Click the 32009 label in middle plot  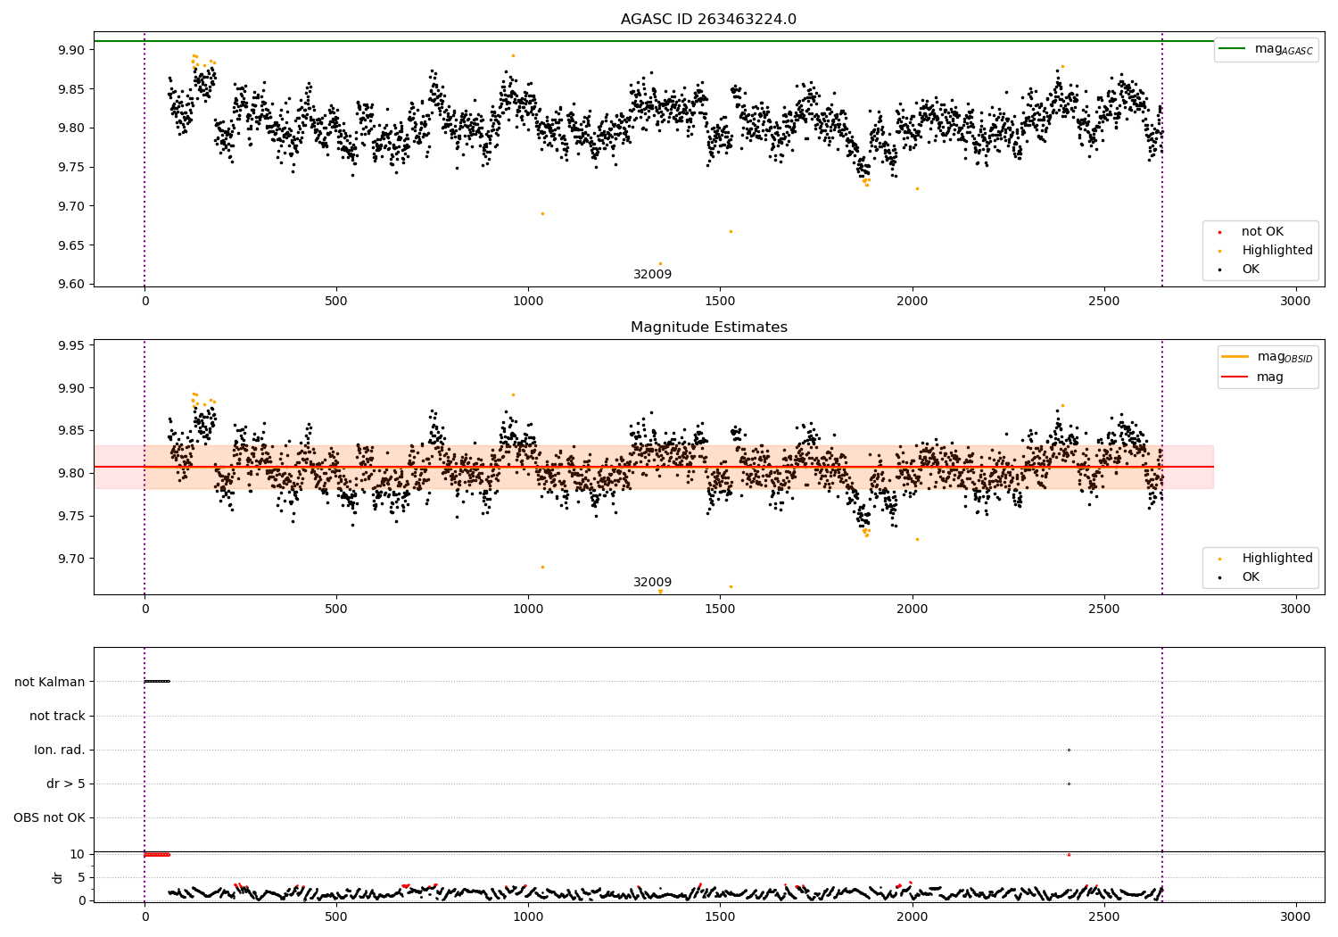(653, 583)
